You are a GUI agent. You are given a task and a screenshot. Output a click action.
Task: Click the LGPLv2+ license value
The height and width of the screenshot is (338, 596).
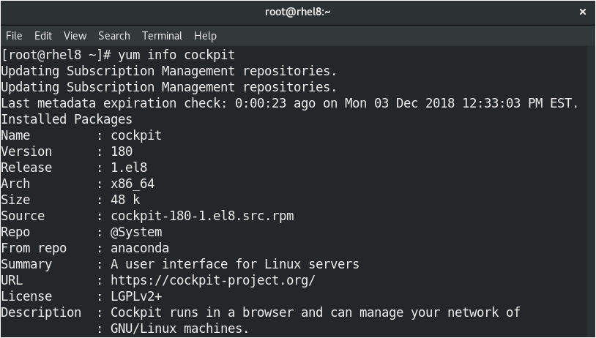click(x=136, y=296)
